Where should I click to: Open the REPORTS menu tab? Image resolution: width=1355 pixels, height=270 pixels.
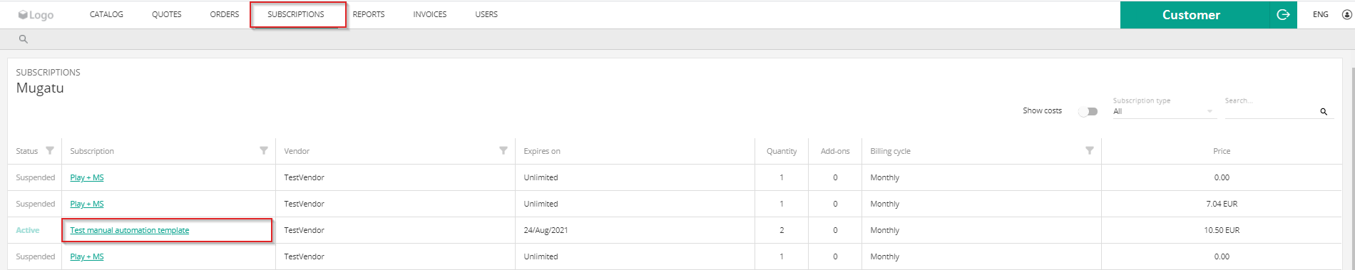click(369, 14)
